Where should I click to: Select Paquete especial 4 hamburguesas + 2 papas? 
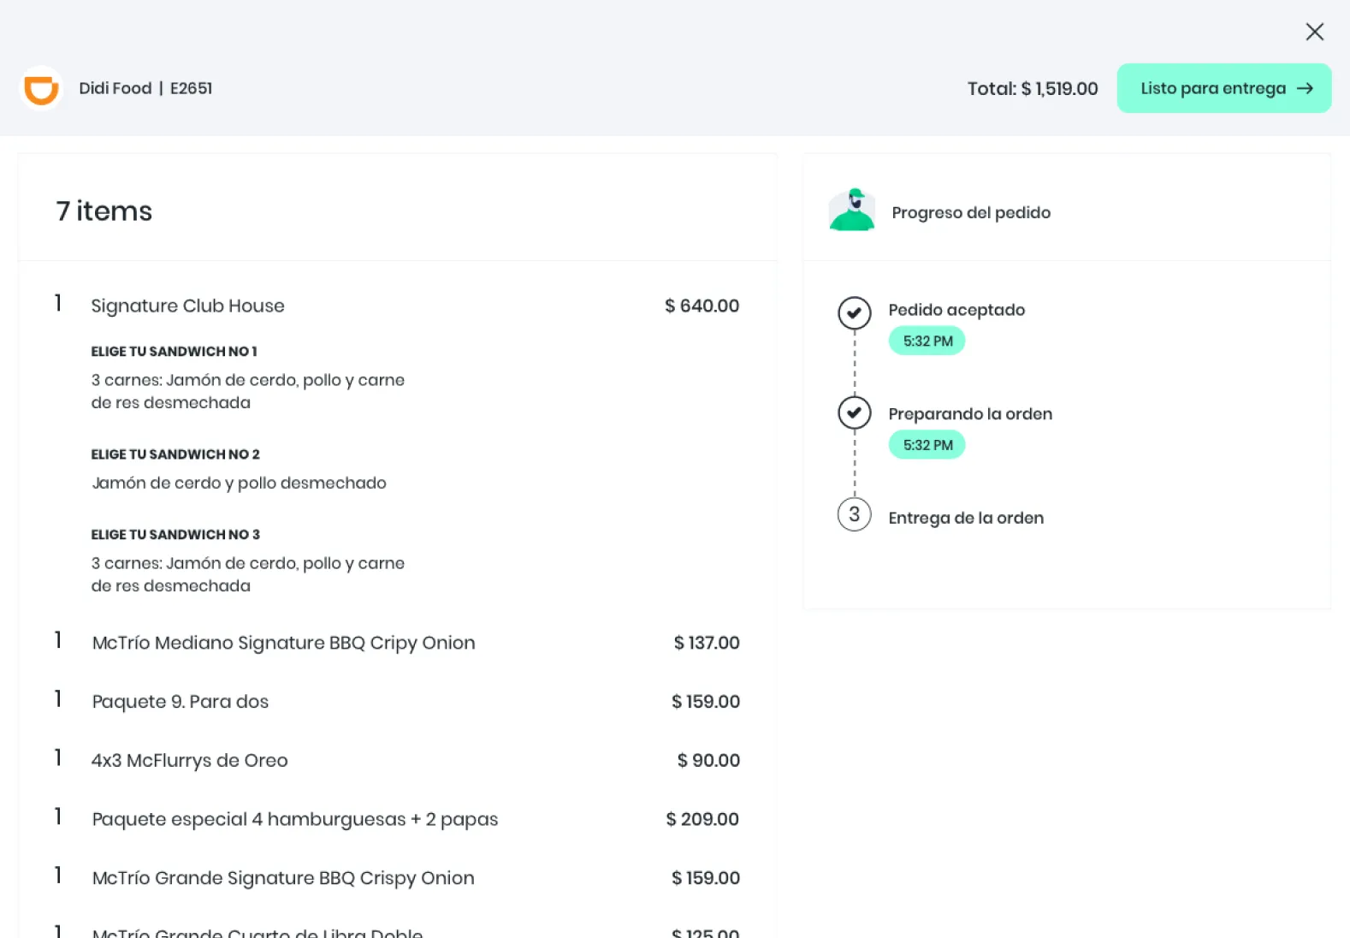[x=294, y=819]
